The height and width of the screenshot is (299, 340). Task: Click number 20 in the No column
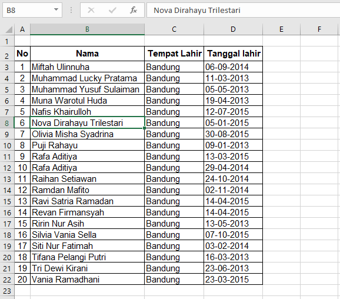[22, 279]
